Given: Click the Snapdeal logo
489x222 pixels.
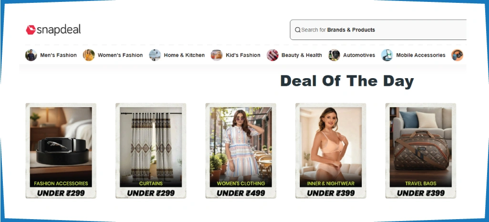Looking at the screenshot, I should pos(53,30).
